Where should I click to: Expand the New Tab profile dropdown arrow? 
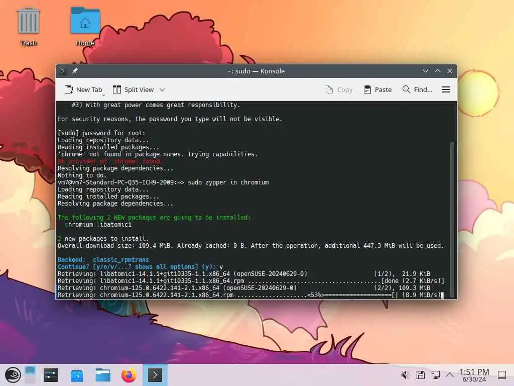tap(103, 95)
